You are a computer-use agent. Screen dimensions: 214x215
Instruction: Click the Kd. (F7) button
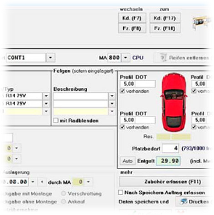(132, 18)
